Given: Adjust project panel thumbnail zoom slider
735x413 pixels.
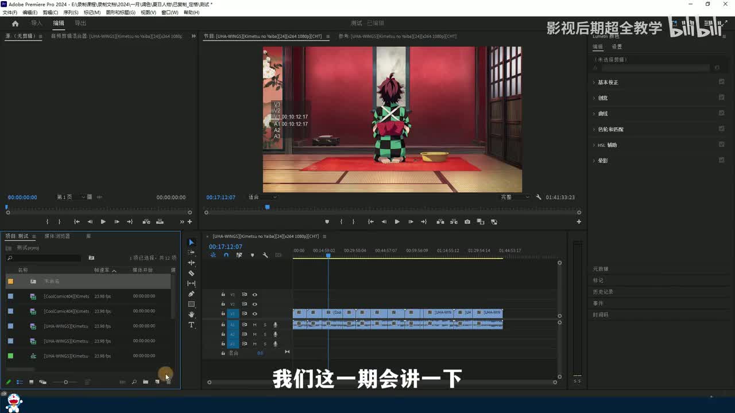Looking at the screenshot, I should click(x=65, y=382).
